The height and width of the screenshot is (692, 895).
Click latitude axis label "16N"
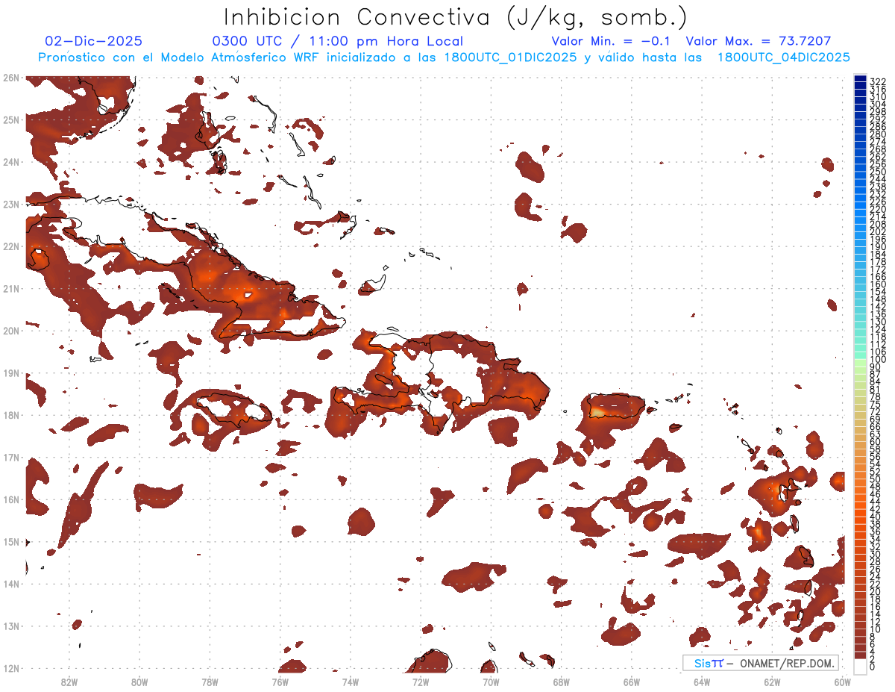(x=10, y=499)
